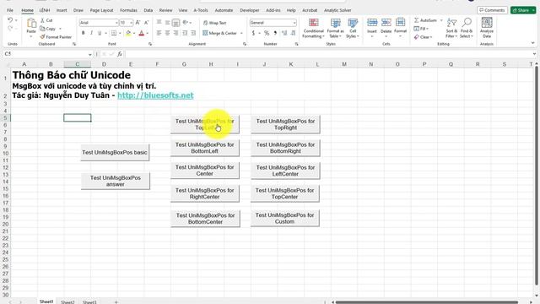Viewport: 540px width, 304px height.
Task: Click the Undo arrow
Action: [10, 20]
